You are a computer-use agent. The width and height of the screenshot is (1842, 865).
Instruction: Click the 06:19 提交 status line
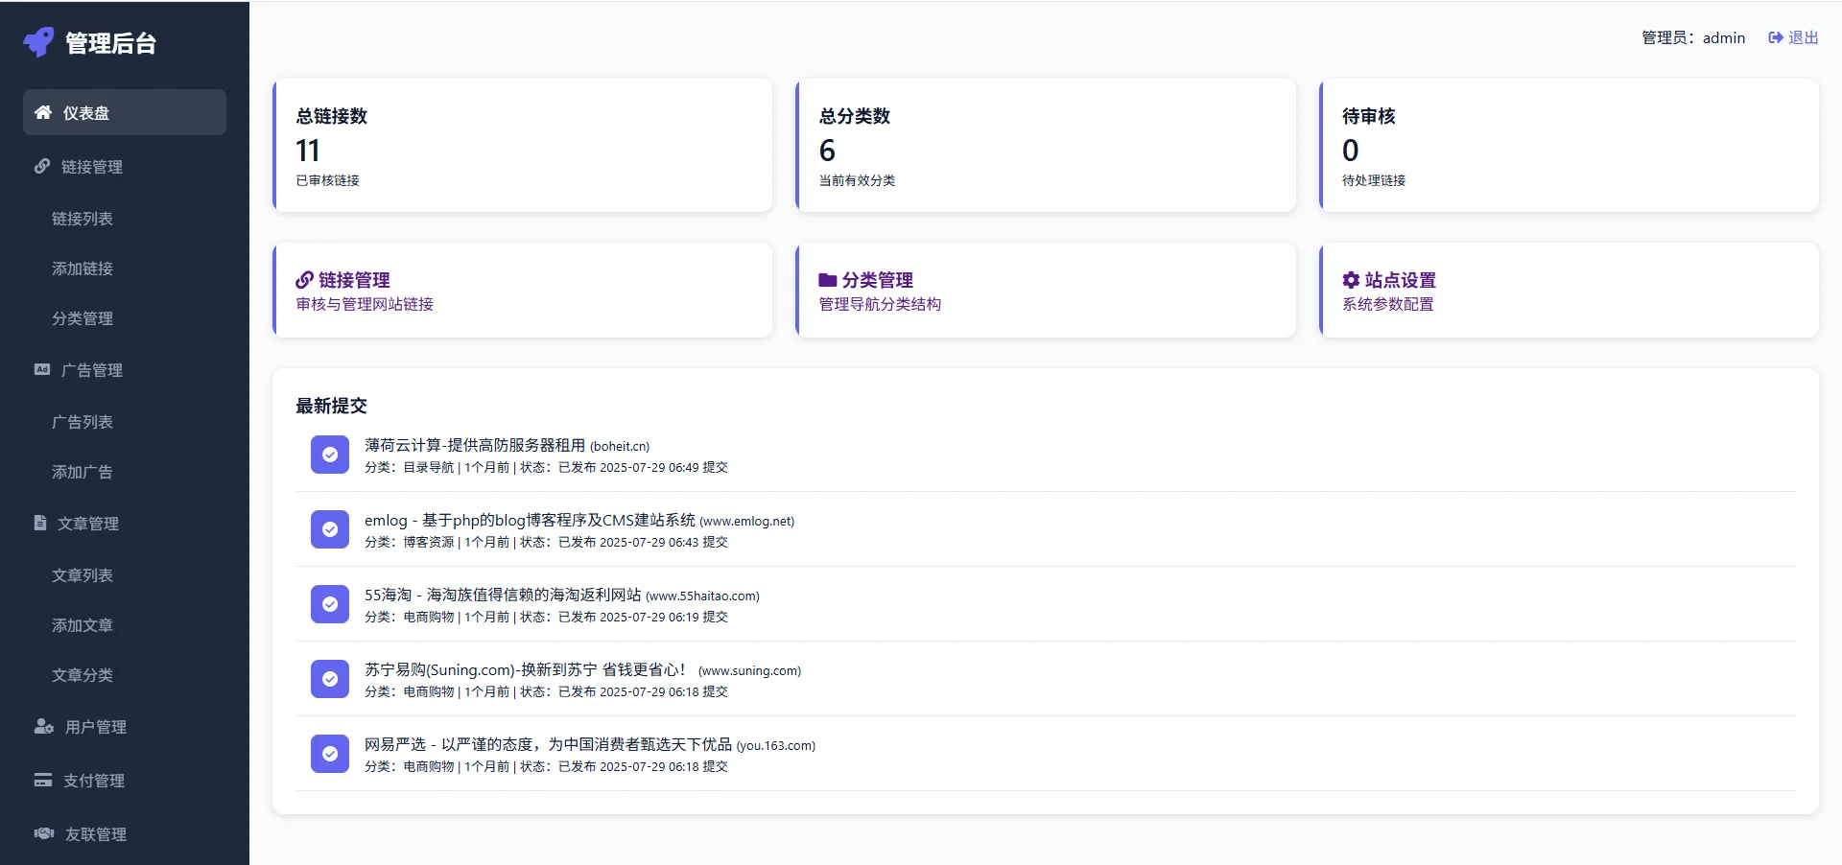click(x=546, y=618)
